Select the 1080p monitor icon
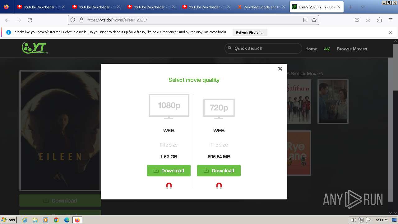This screenshot has width=398, height=224. [169, 107]
